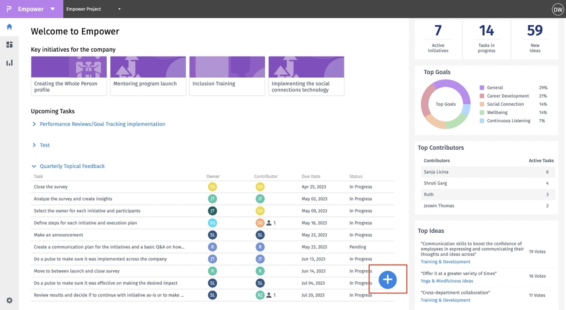Viewport: 566px width, 310px height.
Task: Open the Training & Development idea link
Action: 445,262
